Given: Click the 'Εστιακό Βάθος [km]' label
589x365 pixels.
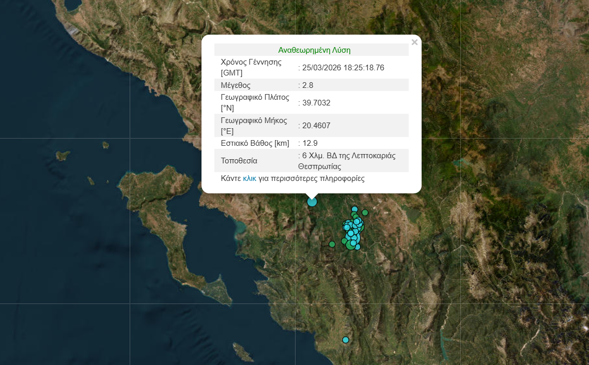Looking at the screenshot, I should pos(255,143).
